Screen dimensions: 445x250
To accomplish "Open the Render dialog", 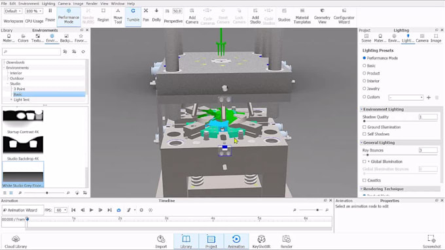I will point(287,242).
